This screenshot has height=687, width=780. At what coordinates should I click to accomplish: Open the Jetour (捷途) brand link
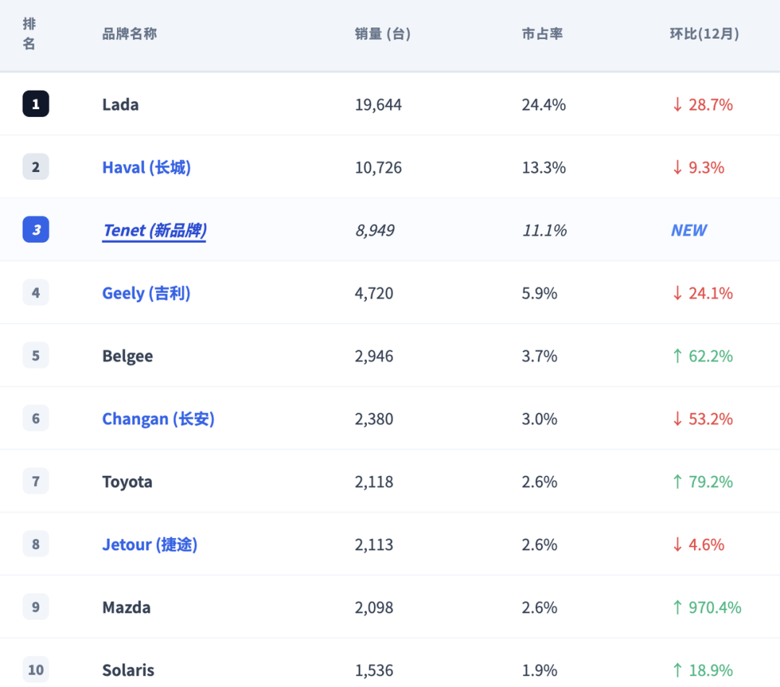(x=149, y=545)
